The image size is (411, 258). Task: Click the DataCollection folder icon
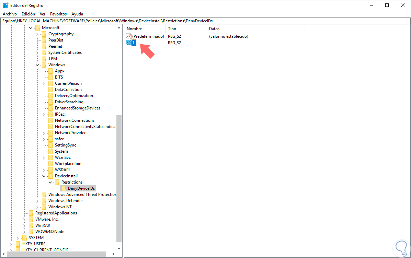[50, 90]
